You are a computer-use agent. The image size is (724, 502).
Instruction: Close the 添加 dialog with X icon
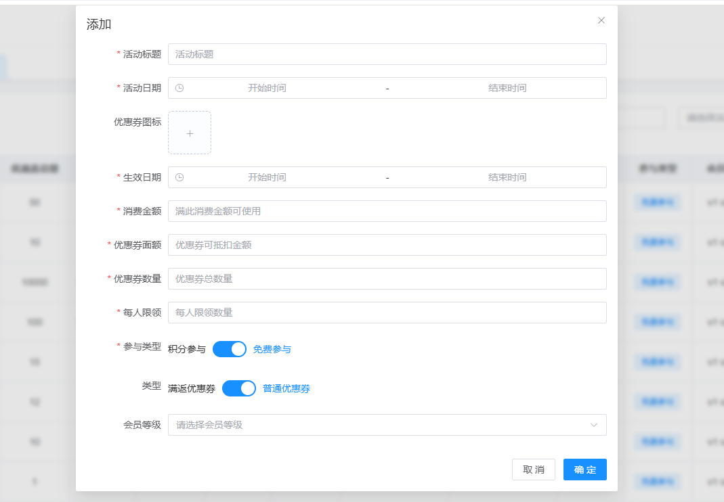(601, 20)
